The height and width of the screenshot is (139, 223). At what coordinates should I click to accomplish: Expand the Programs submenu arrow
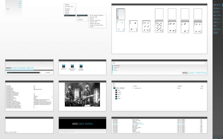[x=75, y=9]
